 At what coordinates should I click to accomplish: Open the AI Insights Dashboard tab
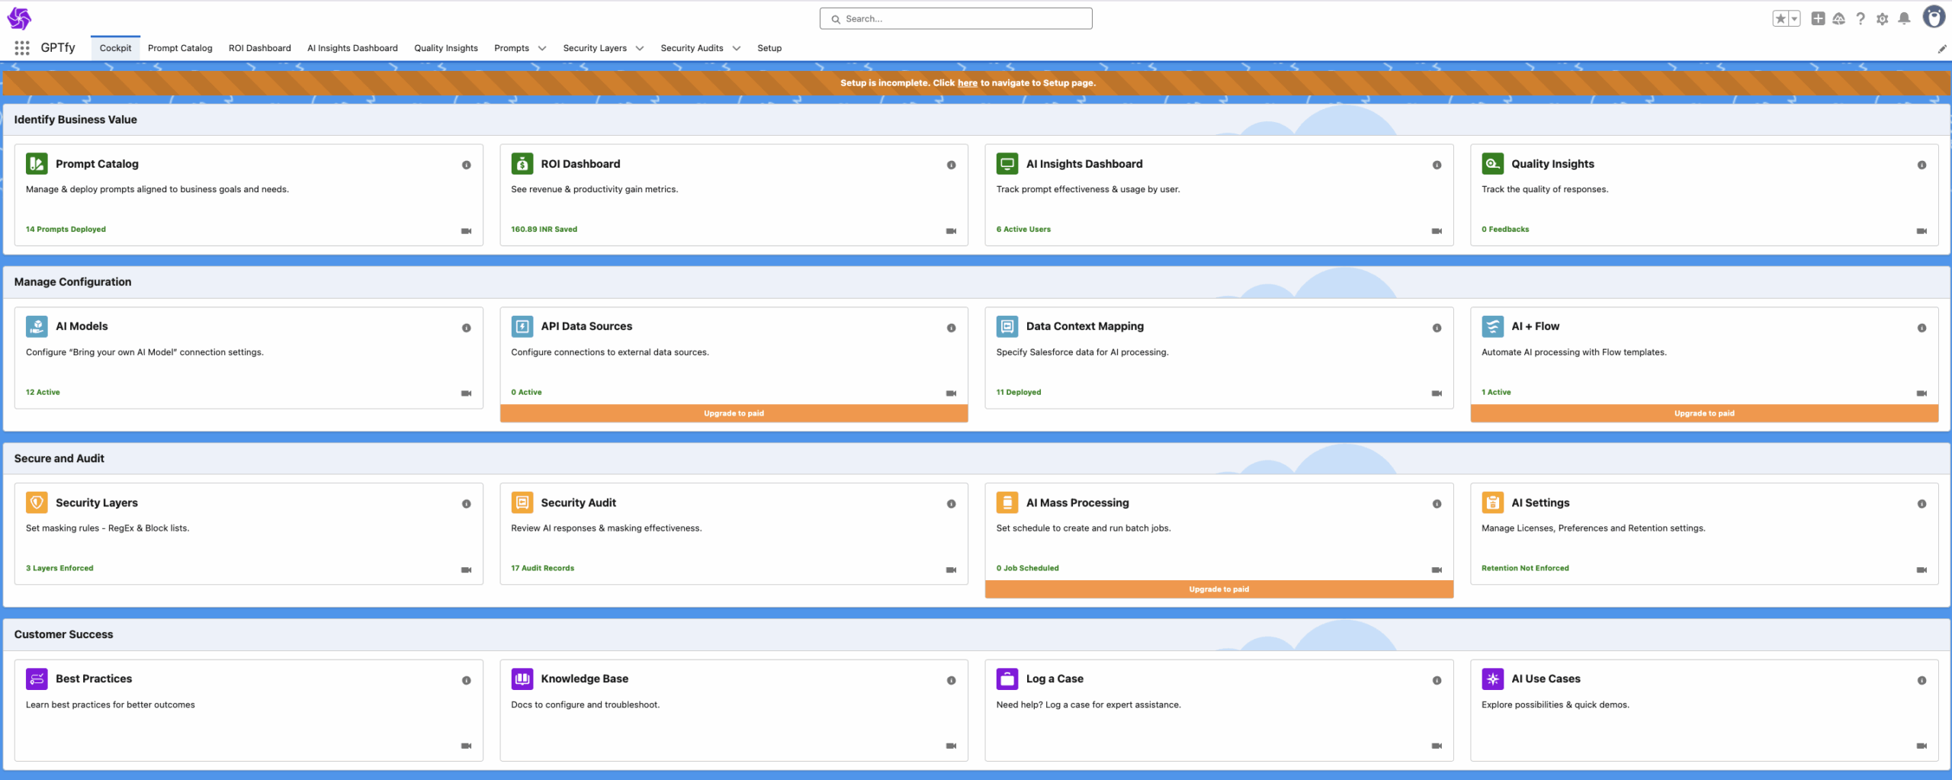(352, 48)
